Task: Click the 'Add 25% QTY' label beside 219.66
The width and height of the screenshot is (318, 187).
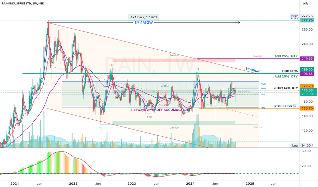Action: click(x=286, y=56)
